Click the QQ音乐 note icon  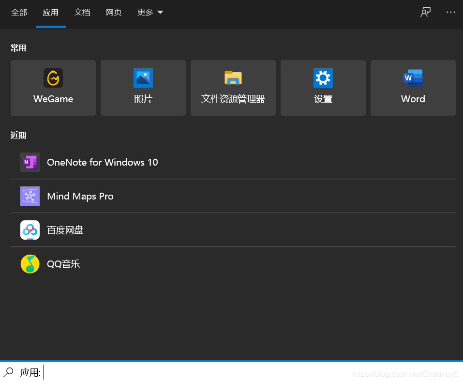coord(30,264)
